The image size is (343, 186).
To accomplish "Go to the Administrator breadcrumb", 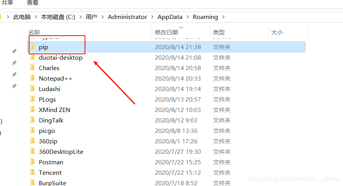I will 127,17.
